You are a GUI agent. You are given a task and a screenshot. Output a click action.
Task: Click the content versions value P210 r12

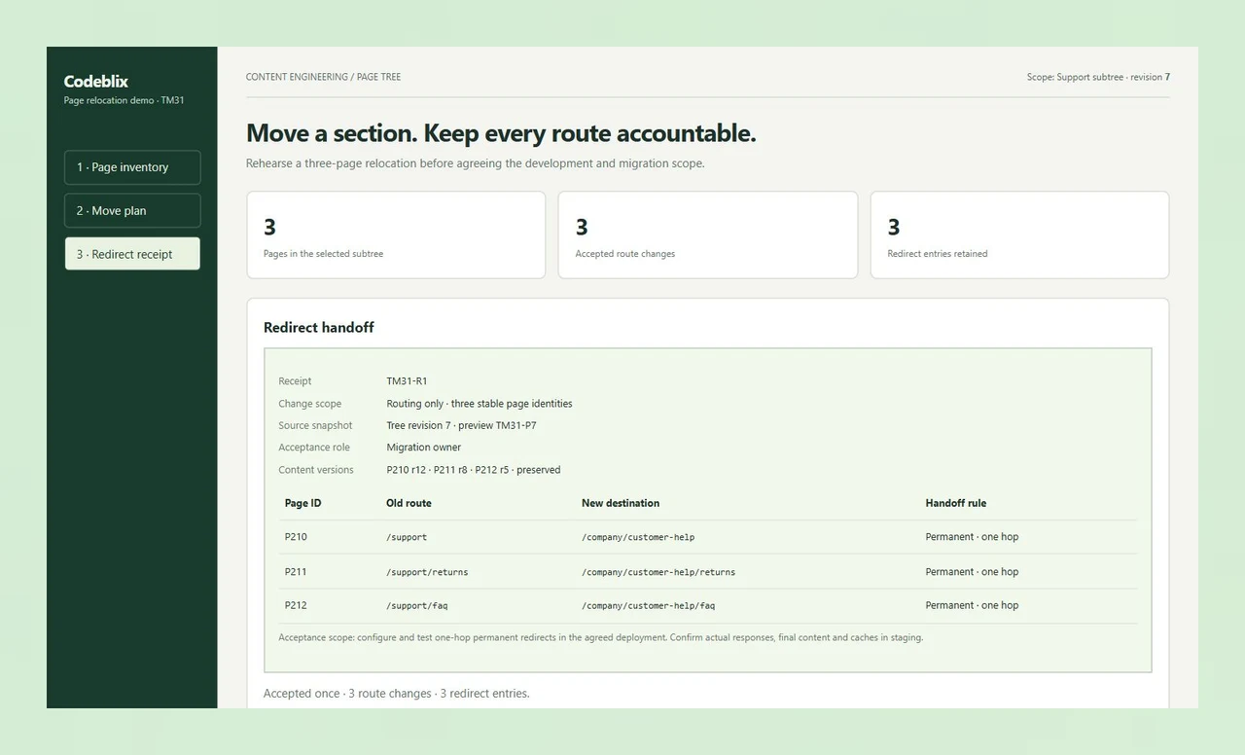474,470
